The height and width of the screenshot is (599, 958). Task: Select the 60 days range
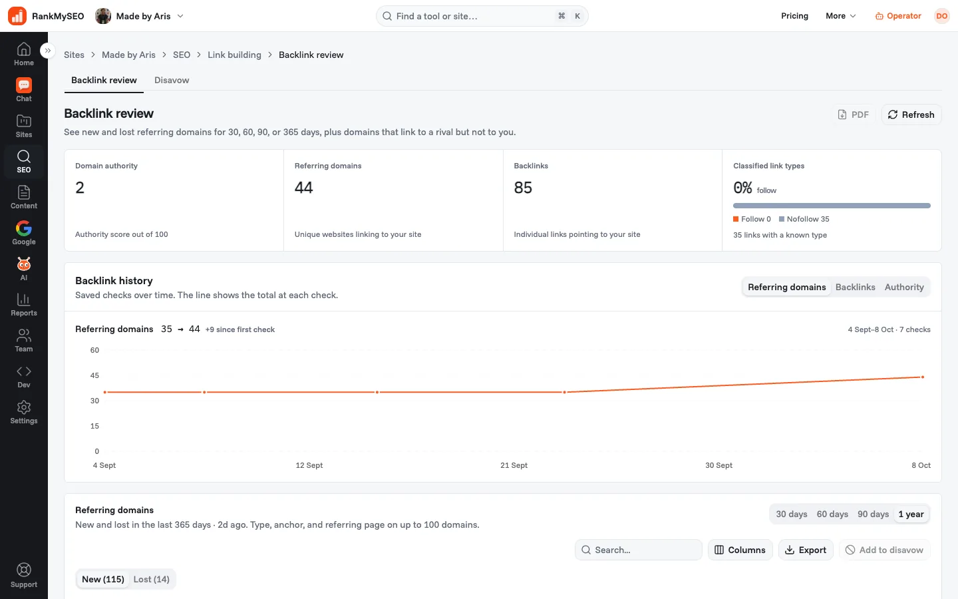pos(832,514)
